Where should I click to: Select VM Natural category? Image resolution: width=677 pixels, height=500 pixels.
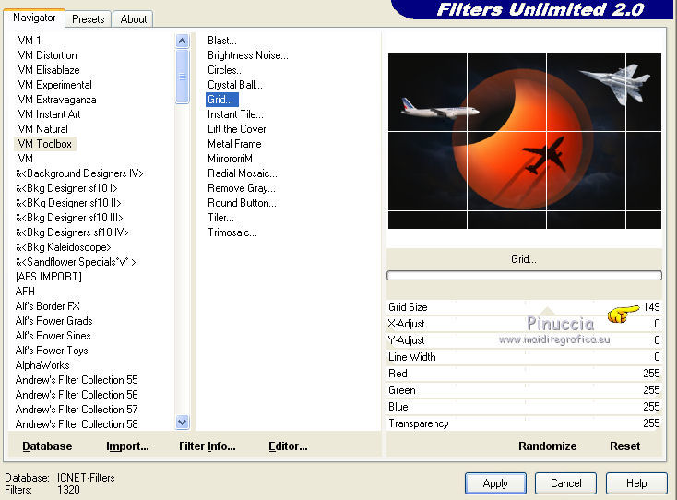click(42, 129)
